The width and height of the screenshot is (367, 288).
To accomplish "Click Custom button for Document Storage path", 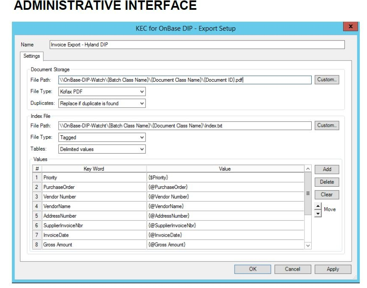I will tap(327, 80).
